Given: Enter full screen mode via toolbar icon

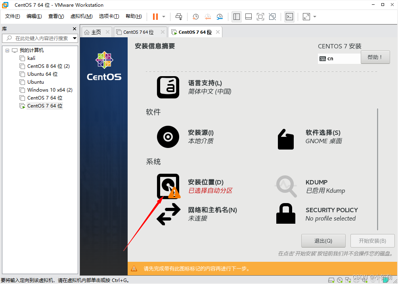Looking at the screenshot, I should click(260, 17).
